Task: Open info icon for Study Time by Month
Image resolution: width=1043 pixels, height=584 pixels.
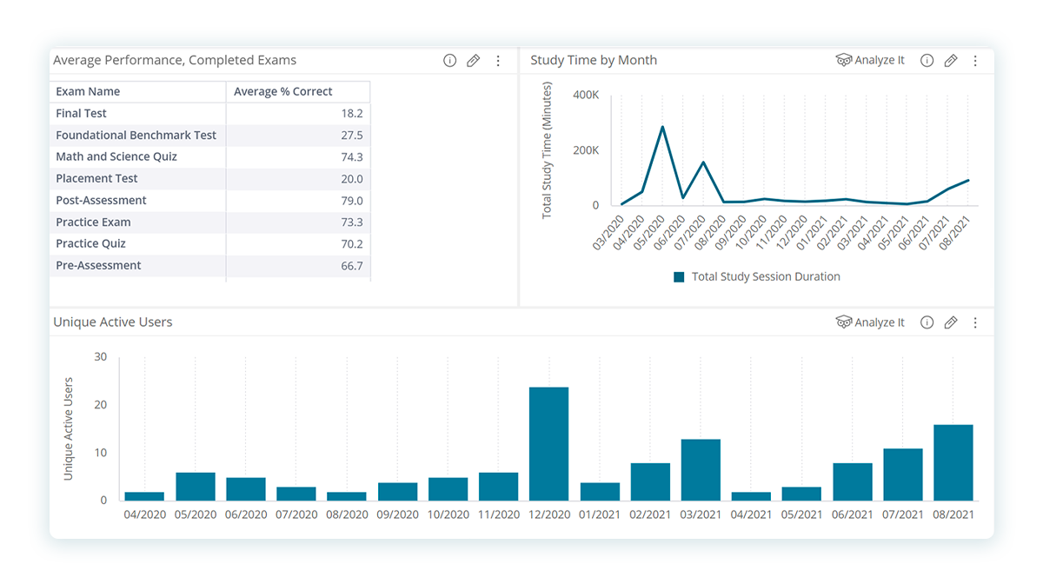Action: click(x=927, y=61)
